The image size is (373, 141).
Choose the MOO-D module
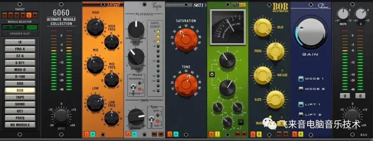pyautogui.click(x=20, y=70)
